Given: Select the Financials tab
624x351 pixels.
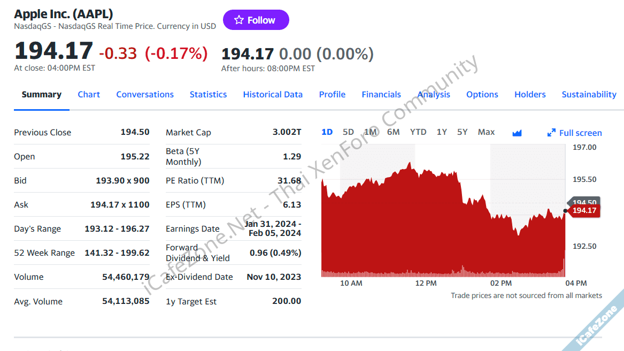Looking at the screenshot, I should tap(381, 94).
